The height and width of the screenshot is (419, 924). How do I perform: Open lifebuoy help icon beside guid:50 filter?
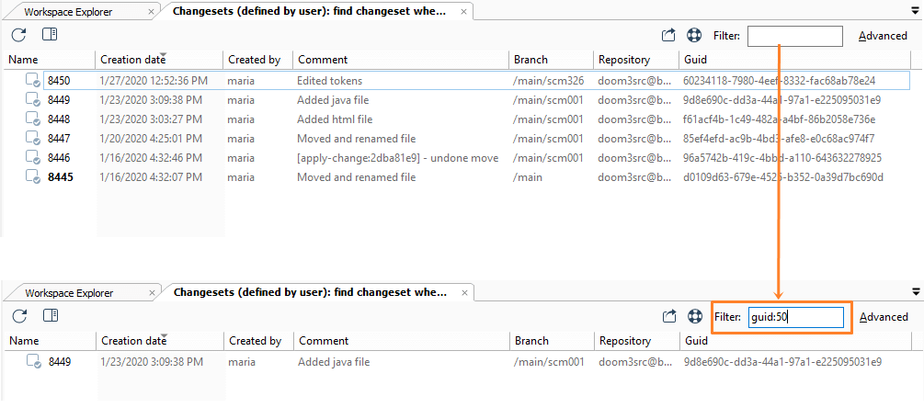[695, 316]
